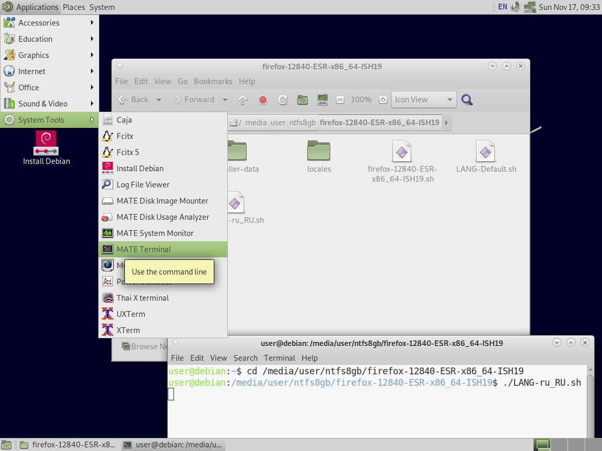Click the panel clock date and time
Screen dimensions: 602x451
pos(569,7)
